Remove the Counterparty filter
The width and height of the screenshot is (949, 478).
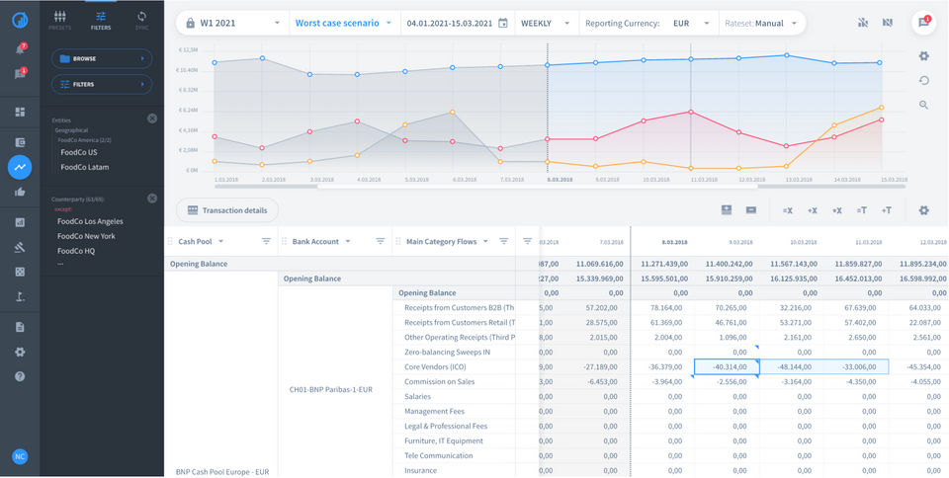click(152, 199)
